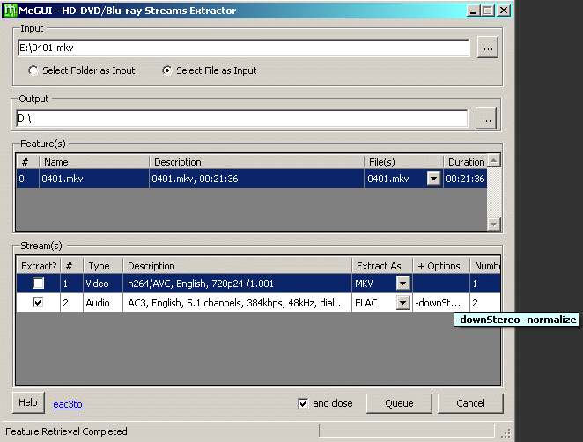Uncheck the Extract box for Audio stream
This screenshot has height=442, width=583.
[38, 302]
